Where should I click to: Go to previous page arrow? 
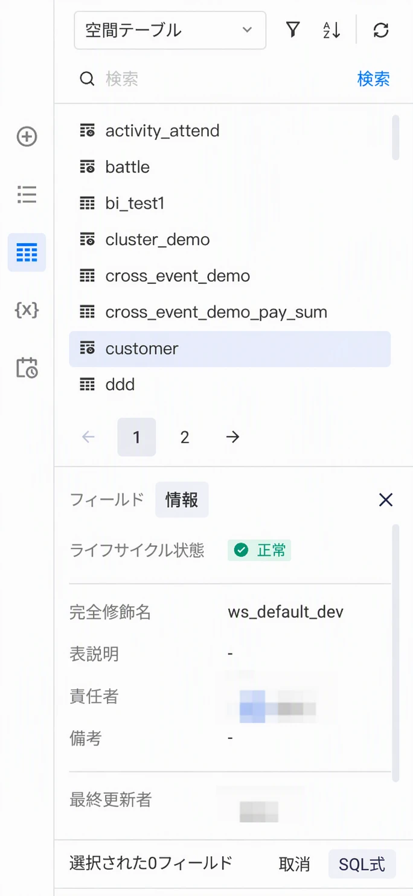point(88,437)
